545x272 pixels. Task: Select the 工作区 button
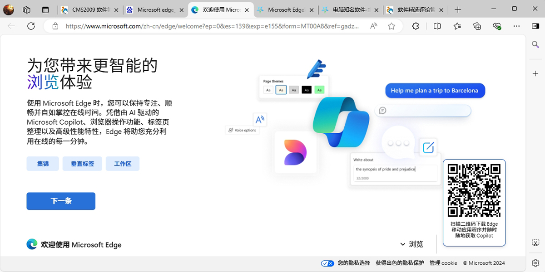click(x=123, y=164)
